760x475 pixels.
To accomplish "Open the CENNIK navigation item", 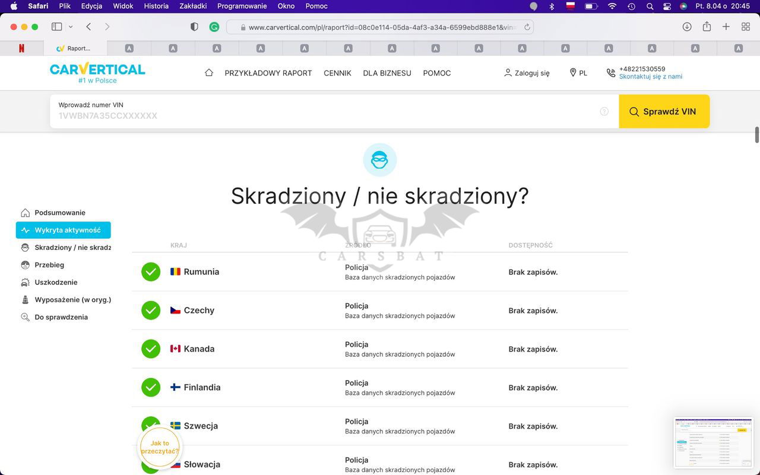I will coord(337,73).
